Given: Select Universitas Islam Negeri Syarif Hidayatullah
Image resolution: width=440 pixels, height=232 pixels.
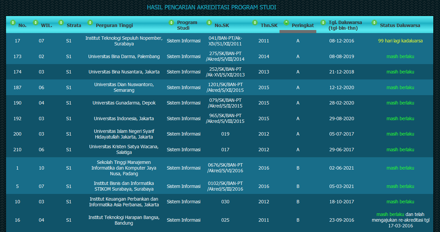Looking at the screenshot, I should [x=124, y=134].
